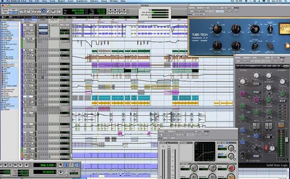Open the File menu
This screenshot has height=179, width=290.
[x=30, y=1]
